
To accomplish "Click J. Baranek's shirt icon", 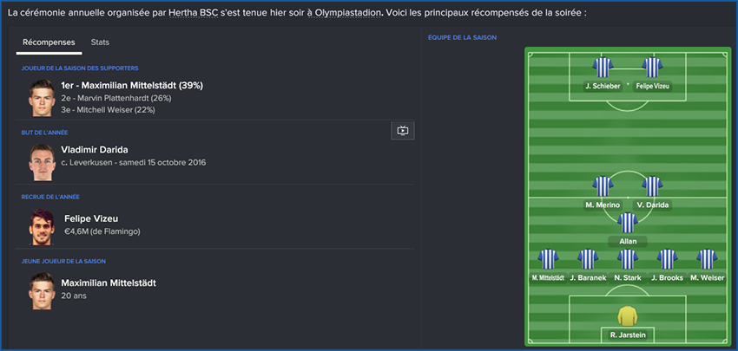I will pyautogui.click(x=588, y=259).
